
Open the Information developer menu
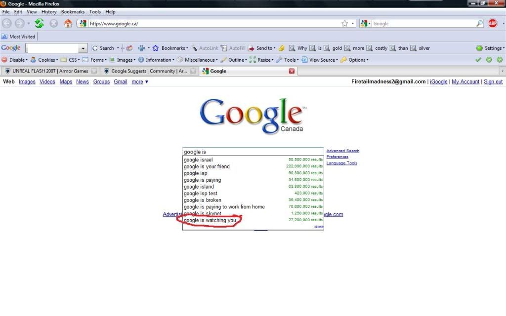[156, 60]
